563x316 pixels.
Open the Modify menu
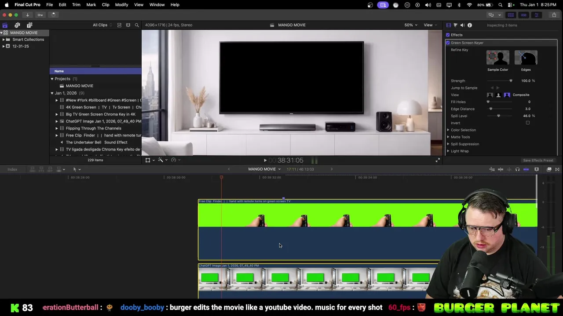(121, 5)
